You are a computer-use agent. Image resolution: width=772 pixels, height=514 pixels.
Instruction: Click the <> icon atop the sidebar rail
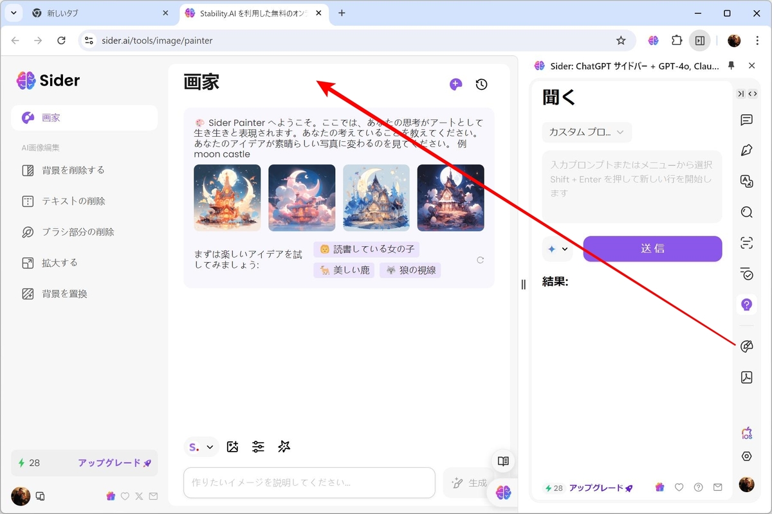(x=752, y=94)
